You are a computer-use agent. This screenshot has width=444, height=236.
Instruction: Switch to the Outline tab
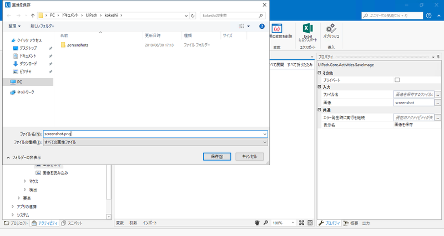351,223
